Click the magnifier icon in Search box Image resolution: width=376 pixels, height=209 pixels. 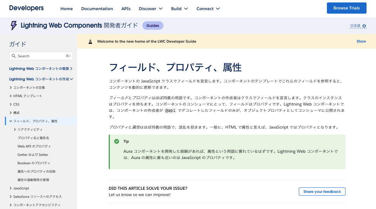click(14, 56)
